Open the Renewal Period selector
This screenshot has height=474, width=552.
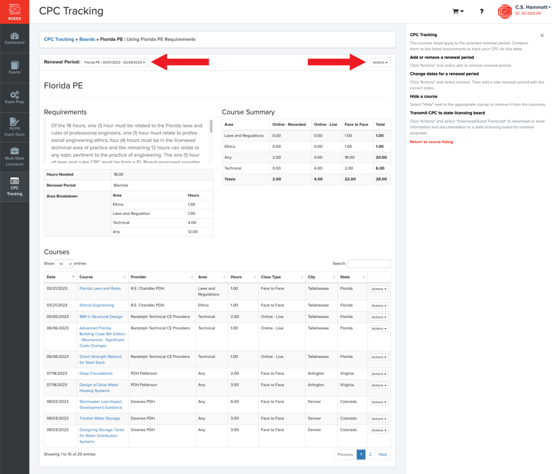(114, 62)
